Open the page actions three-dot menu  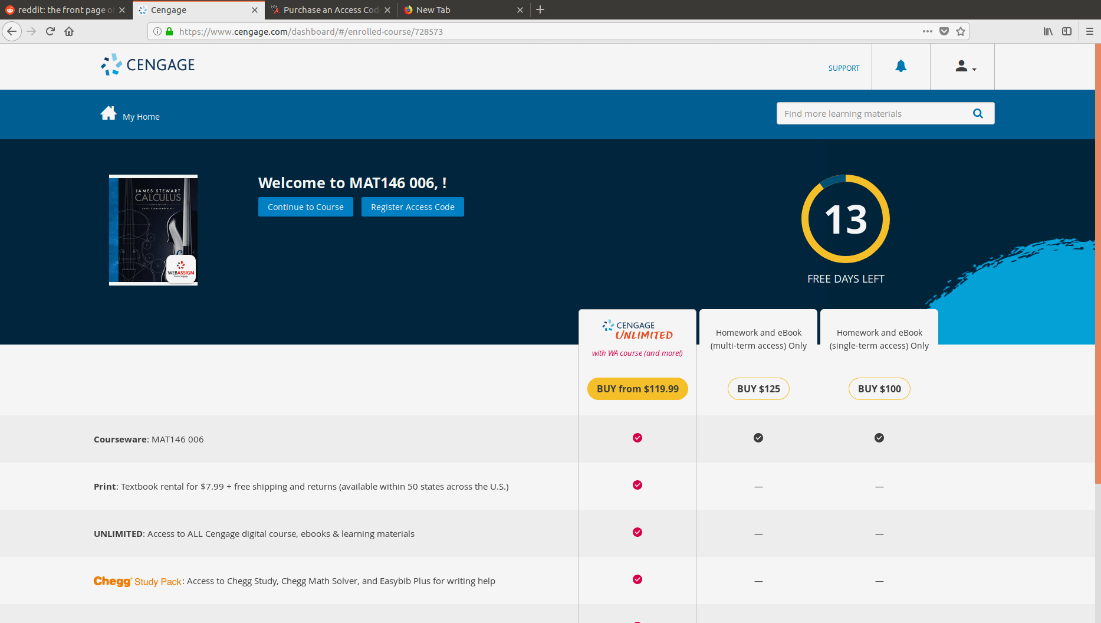pyautogui.click(x=928, y=31)
